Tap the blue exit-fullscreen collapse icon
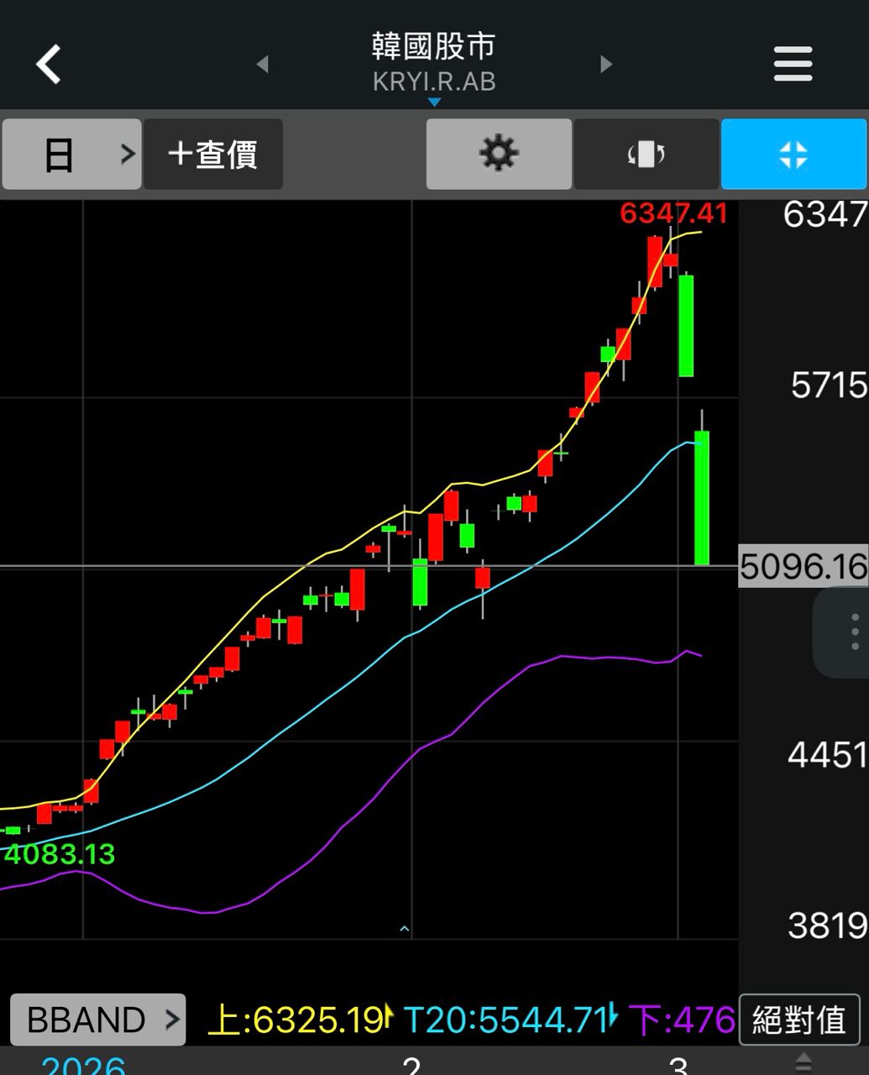The width and height of the screenshot is (869, 1075). tap(793, 155)
